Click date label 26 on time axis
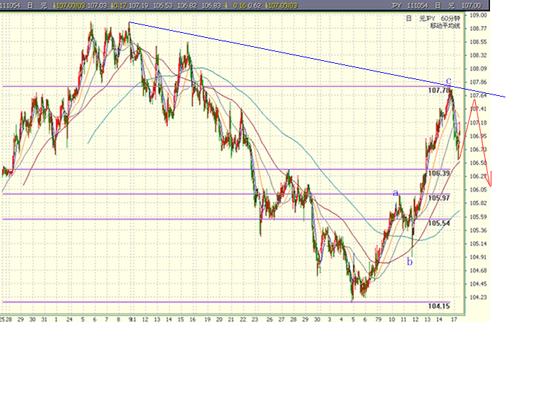This screenshot has height=420, width=560. click(269, 319)
